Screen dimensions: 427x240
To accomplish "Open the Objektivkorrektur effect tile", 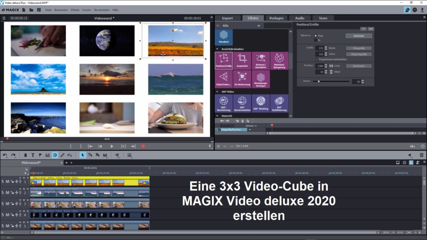I will pos(224,79).
